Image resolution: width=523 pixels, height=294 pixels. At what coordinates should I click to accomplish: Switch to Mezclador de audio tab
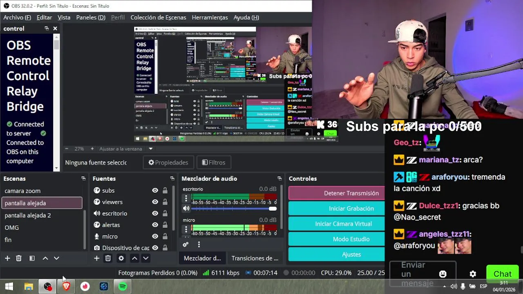[202, 258]
